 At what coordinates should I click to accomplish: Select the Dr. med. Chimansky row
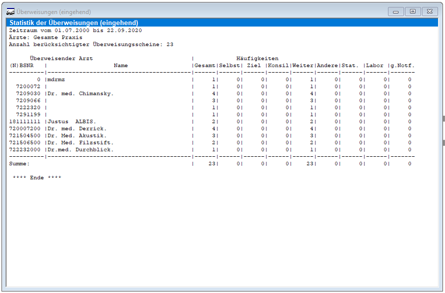tap(80, 94)
